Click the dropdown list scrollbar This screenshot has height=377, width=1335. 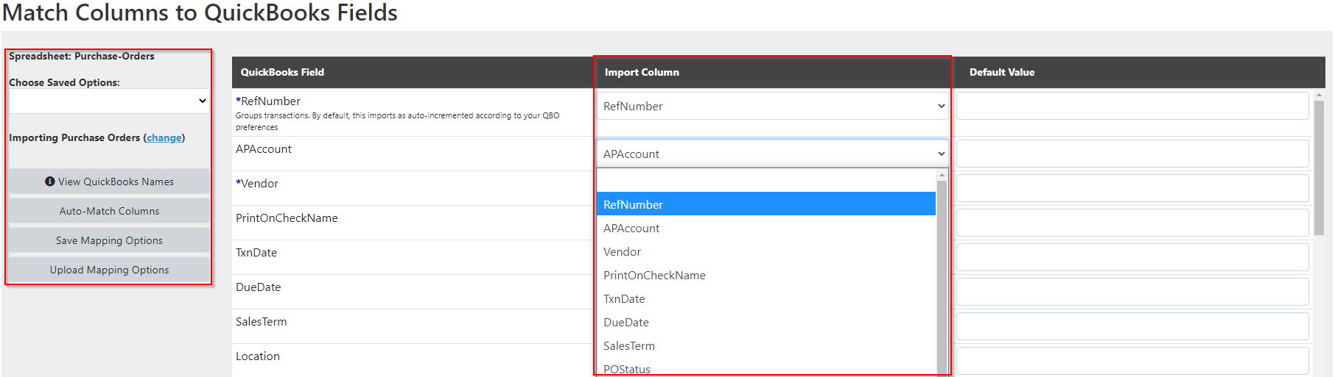click(x=942, y=278)
